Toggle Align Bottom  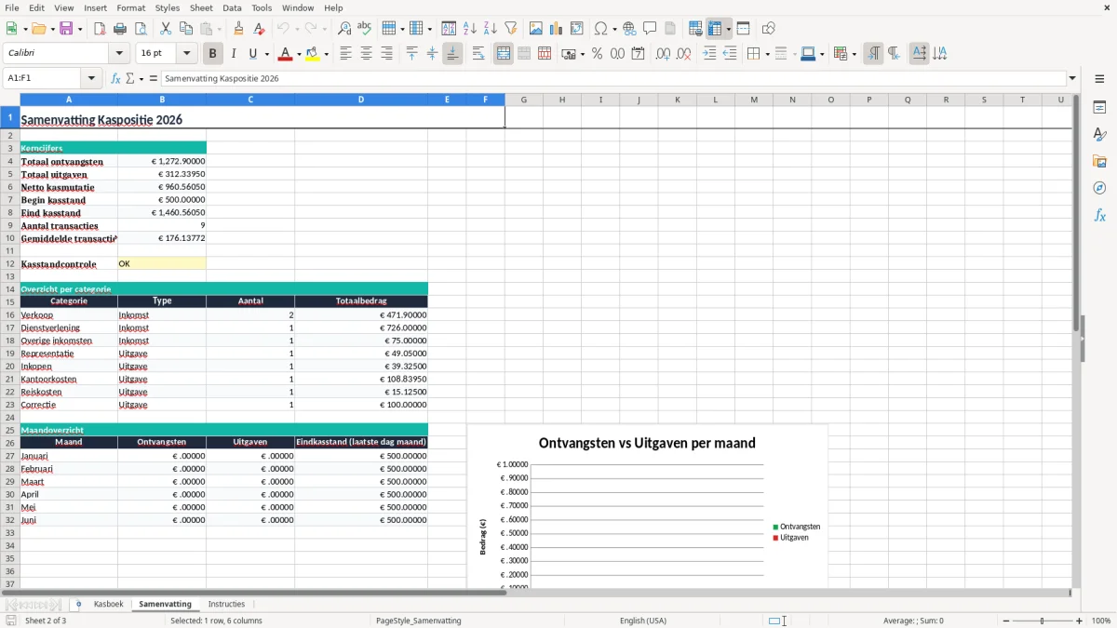[x=452, y=54]
